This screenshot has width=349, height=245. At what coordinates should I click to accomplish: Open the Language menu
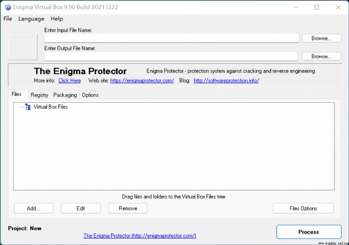[x=31, y=19]
